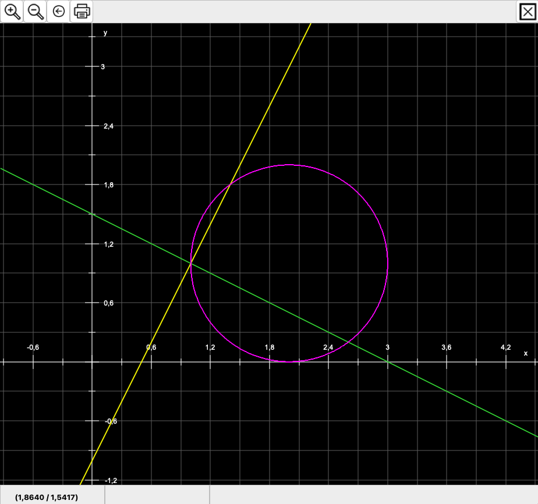This screenshot has width=538, height=504.
Task: Click the cursor coordinates readout in status bar
Action: [x=47, y=497]
